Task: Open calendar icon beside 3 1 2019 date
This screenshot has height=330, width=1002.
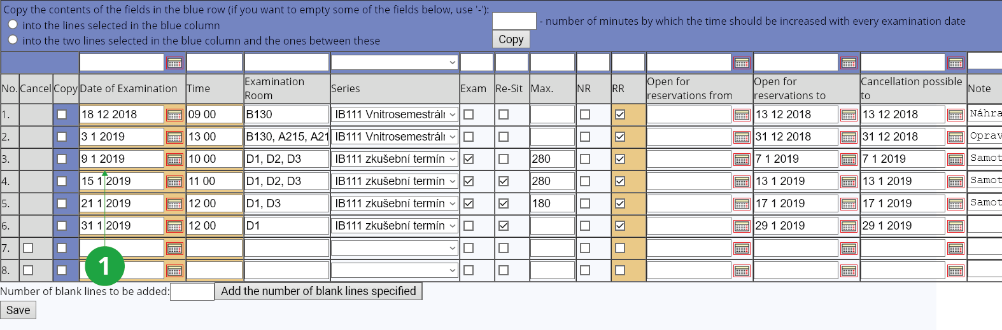Action: [x=174, y=137]
